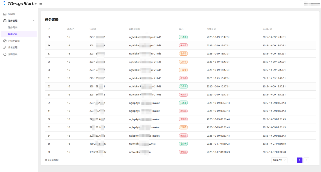Open the 域名管理 menu entry
321x172 pixels.
tap(13, 48)
